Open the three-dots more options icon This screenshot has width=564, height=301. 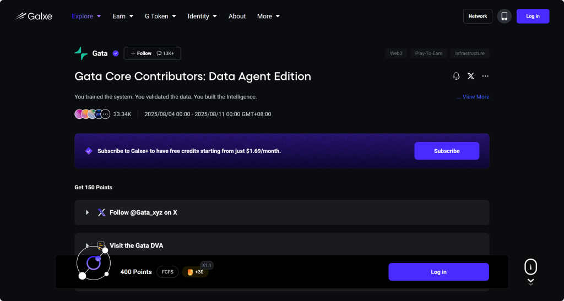(485, 76)
